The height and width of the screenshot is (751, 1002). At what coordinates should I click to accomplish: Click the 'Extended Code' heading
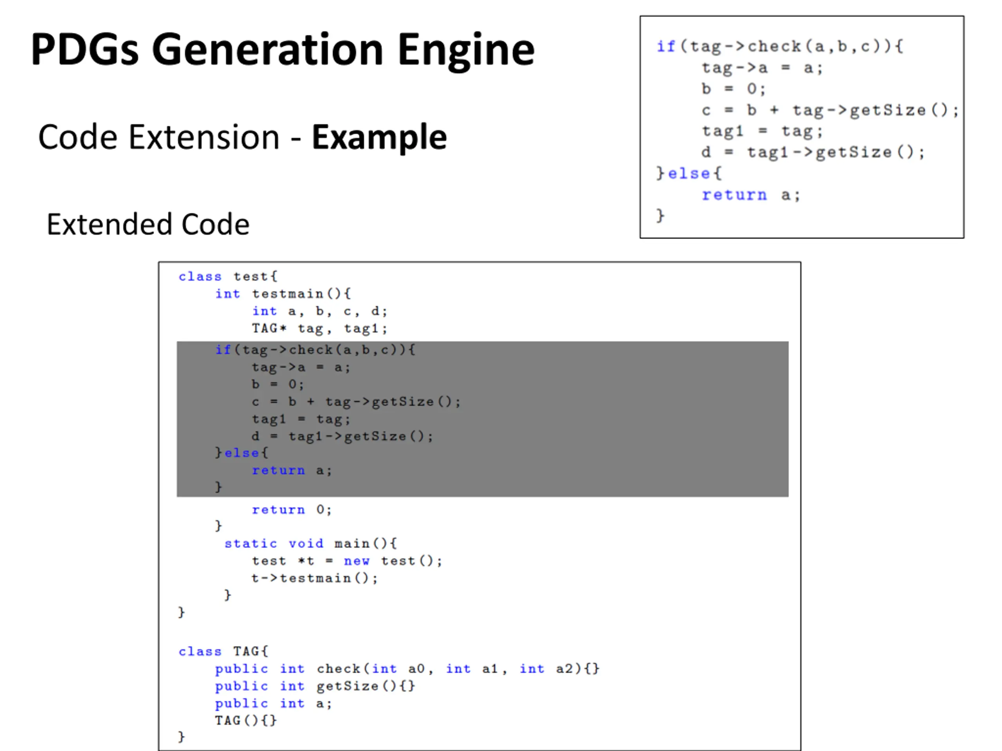pos(148,224)
